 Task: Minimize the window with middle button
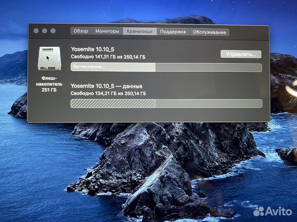(45, 31)
